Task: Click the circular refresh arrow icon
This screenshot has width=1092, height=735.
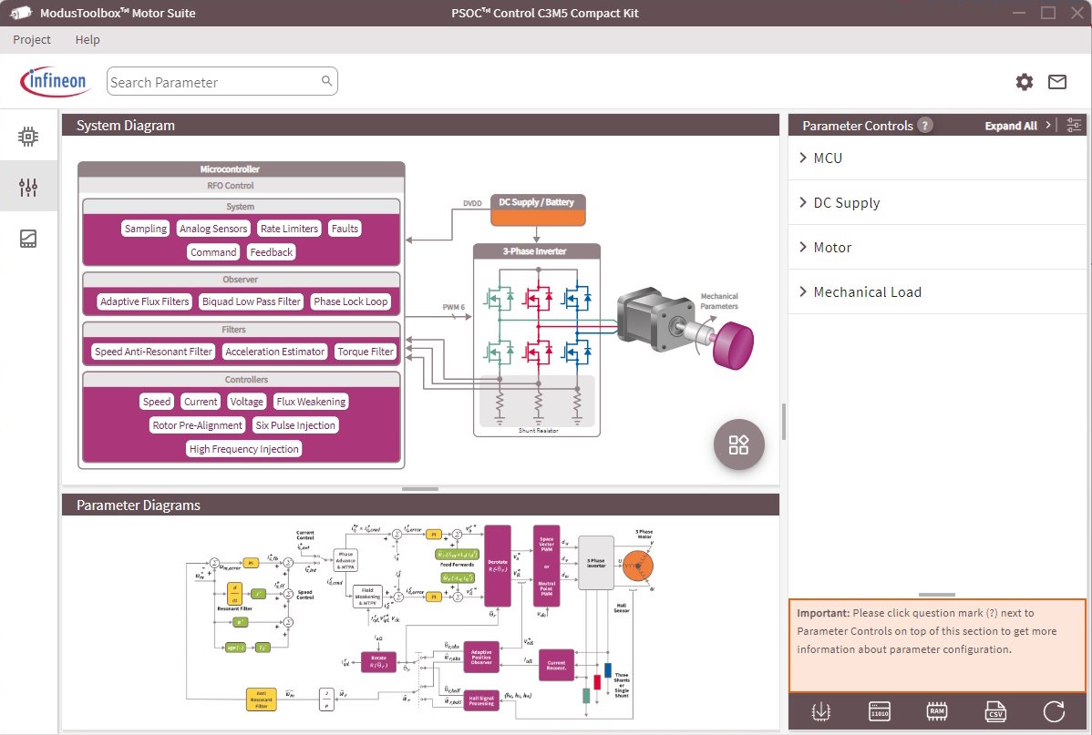Action: click(1053, 711)
